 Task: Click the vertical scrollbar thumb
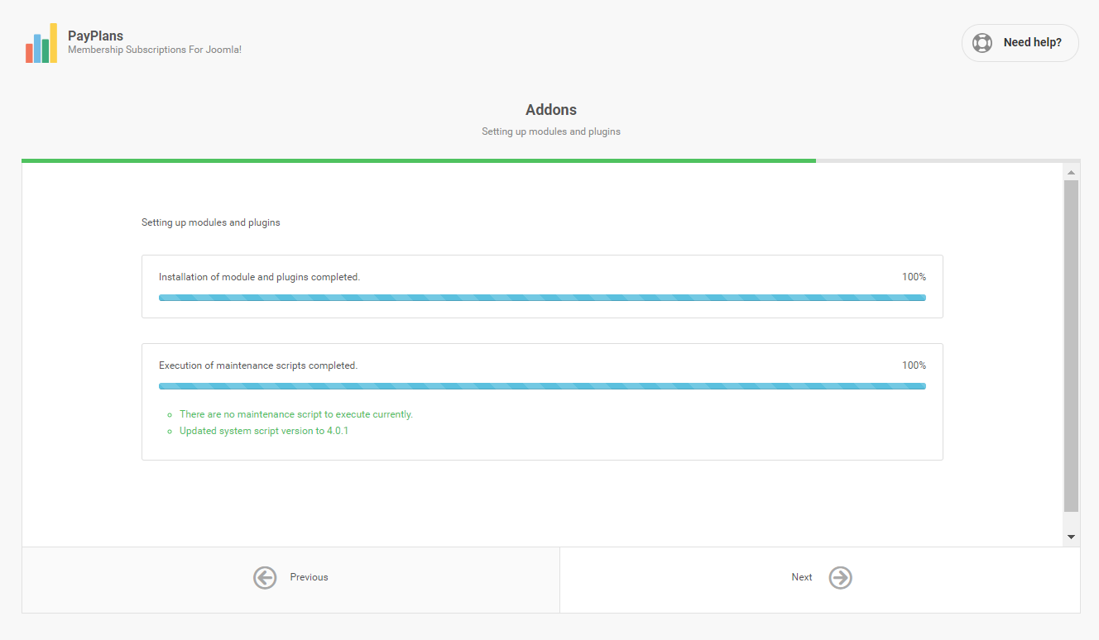pyautogui.click(x=1072, y=346)
